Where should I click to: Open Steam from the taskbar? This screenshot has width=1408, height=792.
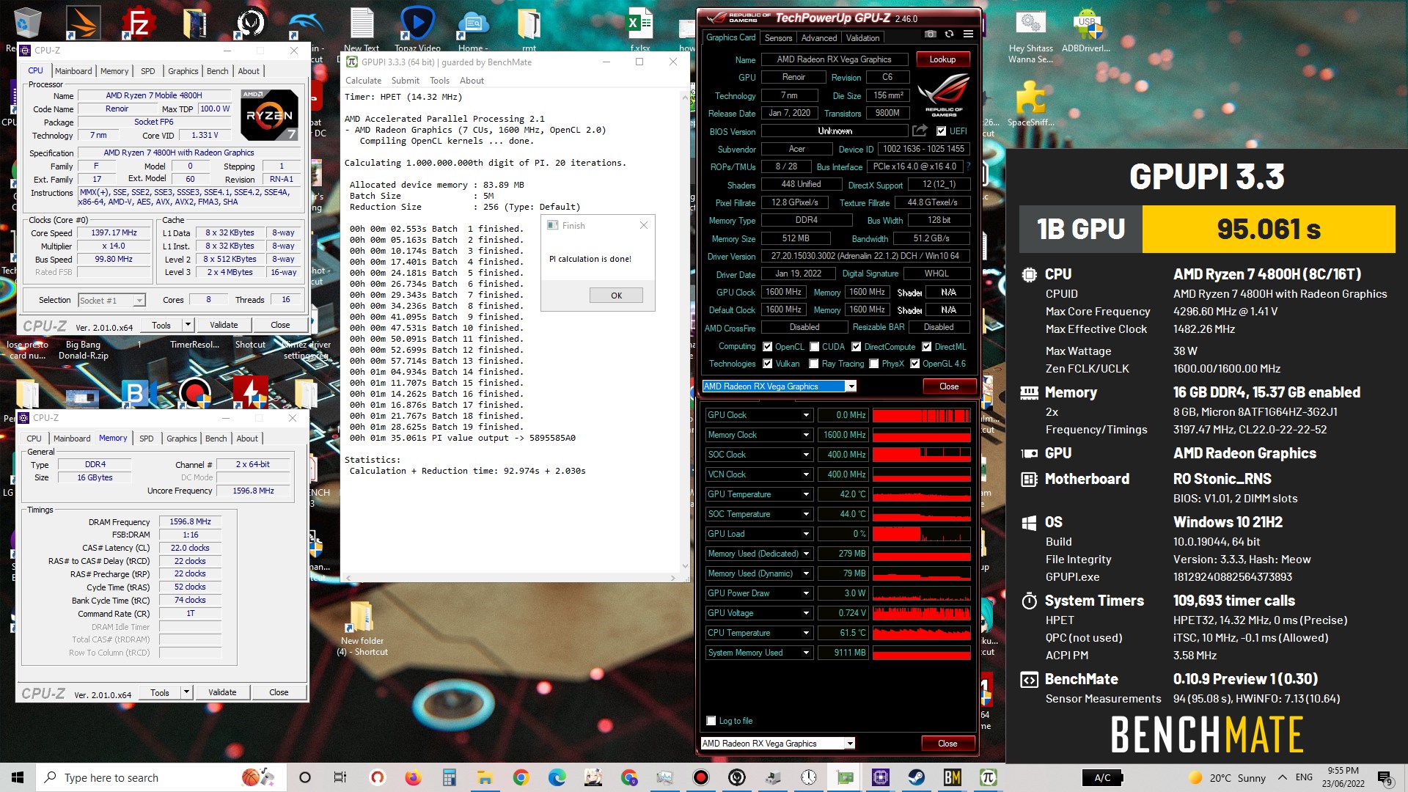tap(916, 777)
